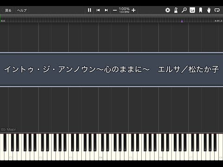
Task: Pause the song playback
Action: (x=90, y=10)
